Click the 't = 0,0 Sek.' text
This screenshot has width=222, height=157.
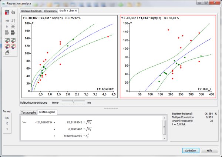[x=179, y=124]
